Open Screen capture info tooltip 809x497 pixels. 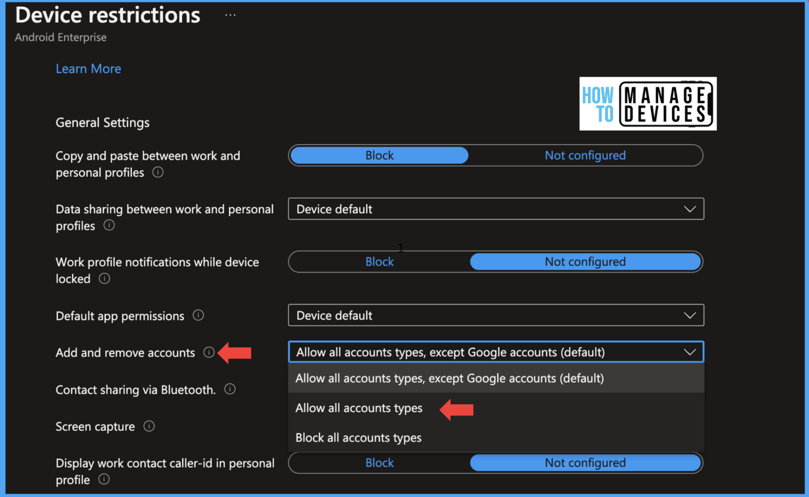point(149,426)
